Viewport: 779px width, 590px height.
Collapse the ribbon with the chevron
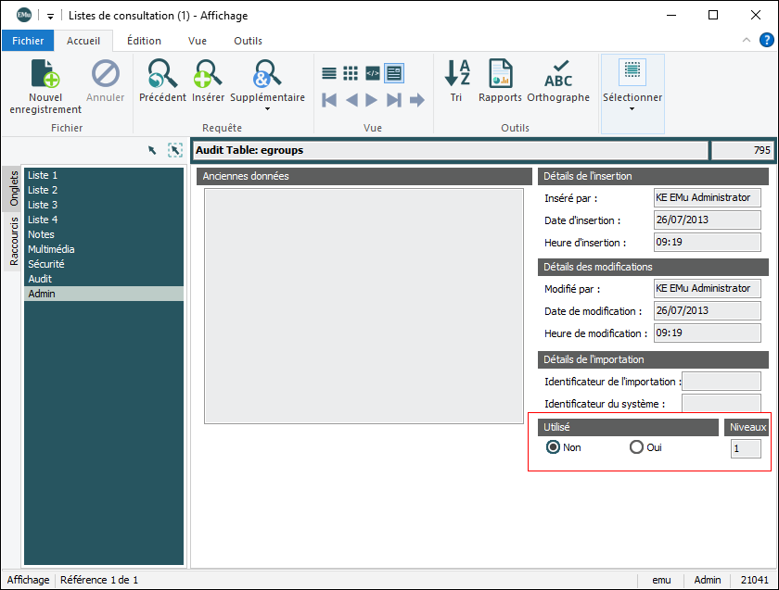coord(747,41)
